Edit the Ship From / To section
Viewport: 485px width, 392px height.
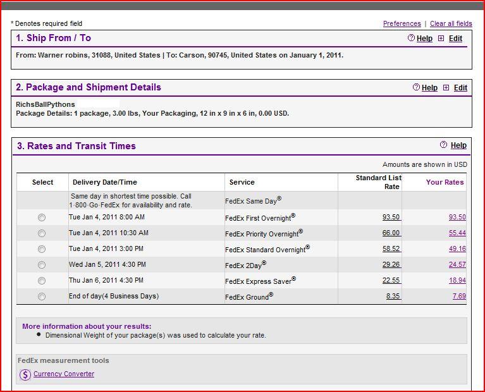point(455,39)
